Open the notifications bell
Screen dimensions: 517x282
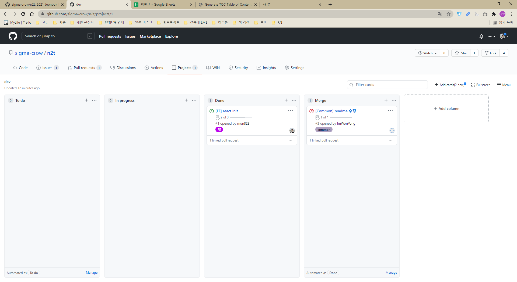(x=481, y=36)
